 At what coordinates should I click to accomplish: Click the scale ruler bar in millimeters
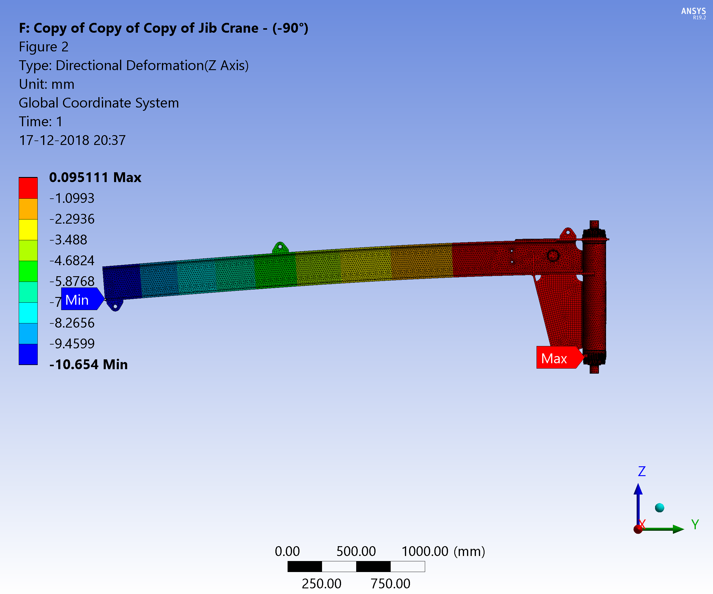tap(356, 566)
